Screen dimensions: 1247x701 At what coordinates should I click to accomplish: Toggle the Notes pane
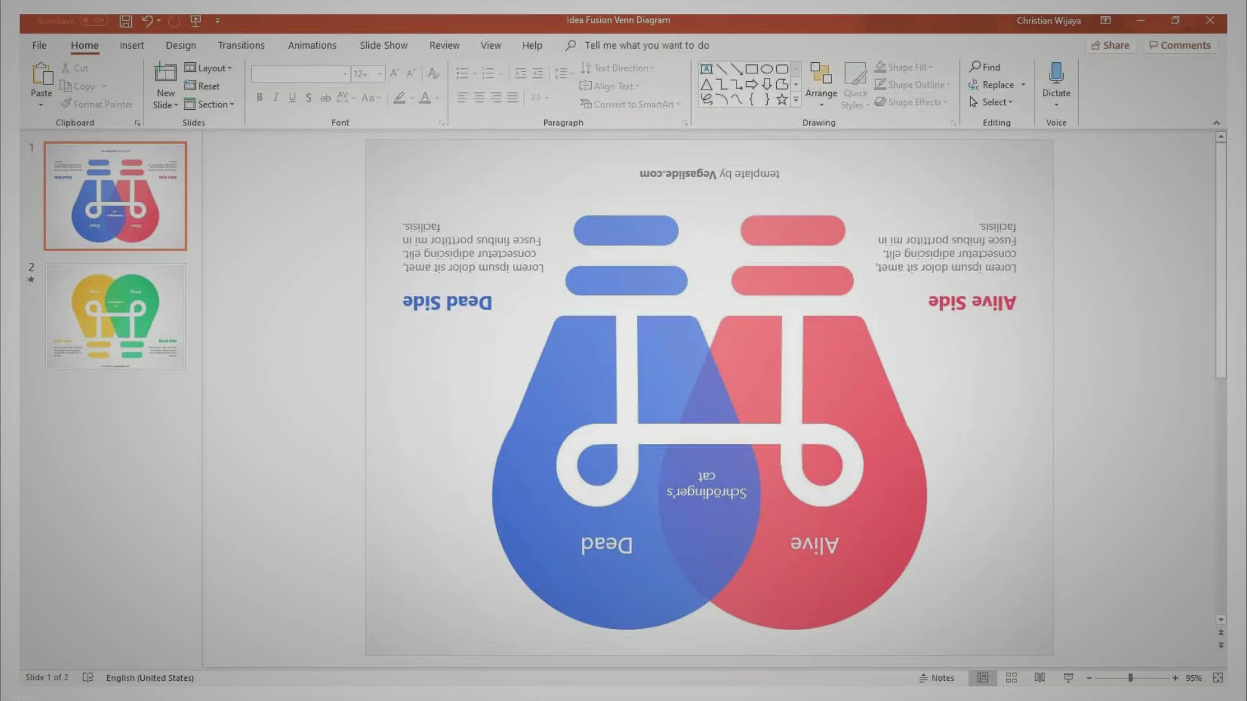tap(937, 678)
